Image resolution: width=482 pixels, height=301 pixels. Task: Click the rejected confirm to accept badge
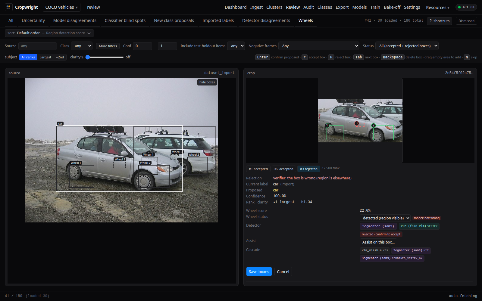pos(381,234)
